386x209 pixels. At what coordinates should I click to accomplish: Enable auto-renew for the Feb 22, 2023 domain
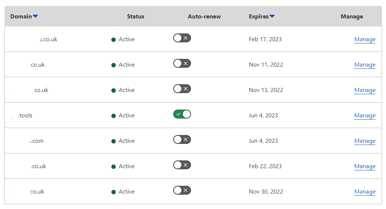pyautogui.click(x=182, y=165)
